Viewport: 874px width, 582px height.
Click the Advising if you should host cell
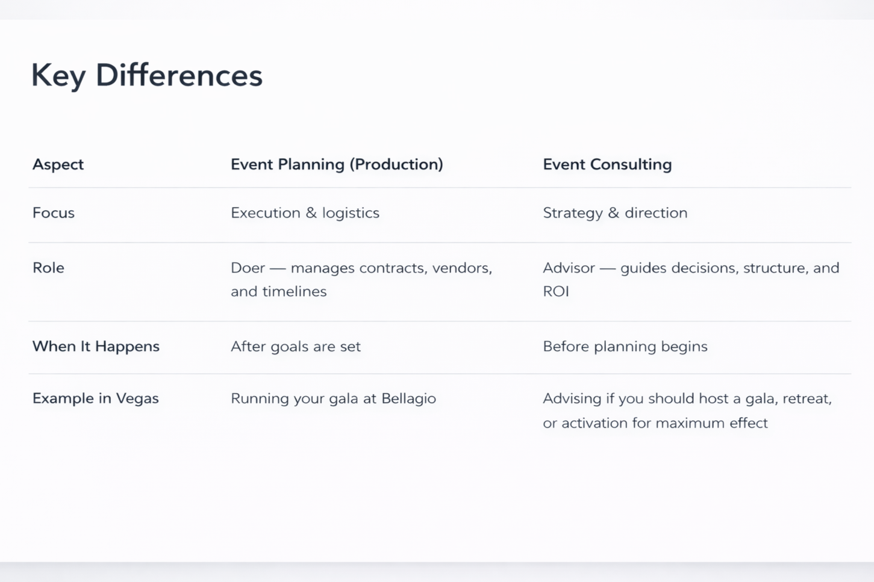[x=687, y=410]
